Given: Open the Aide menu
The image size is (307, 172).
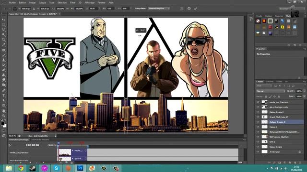Looking at the screenshot, I should pyautogui.click(x=111, y=3).
